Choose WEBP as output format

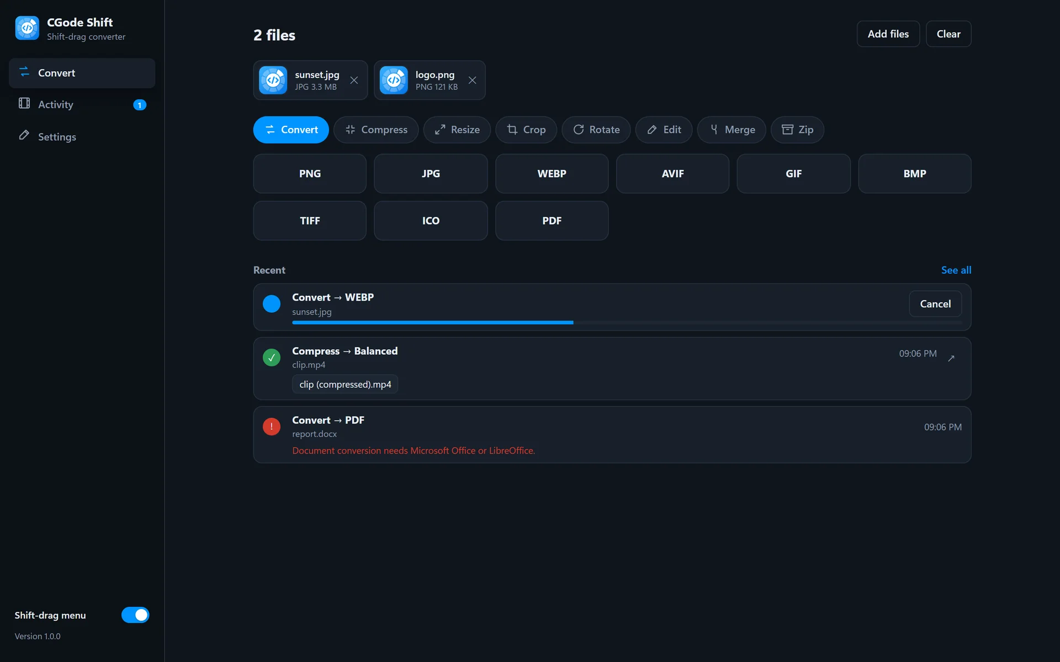pyautogui.click(x=552, y=174)
